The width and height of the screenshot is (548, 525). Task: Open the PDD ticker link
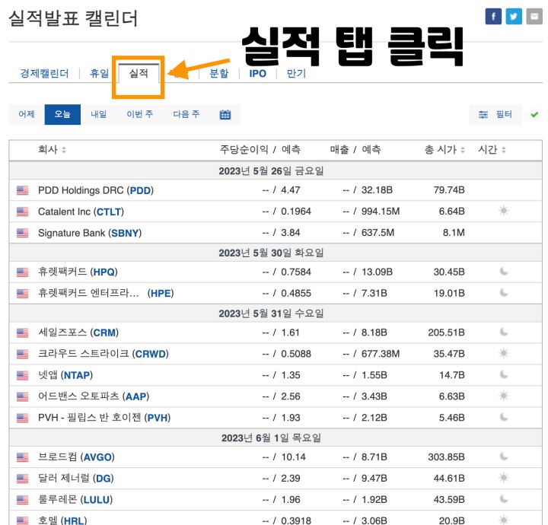(x=140, y=190)
